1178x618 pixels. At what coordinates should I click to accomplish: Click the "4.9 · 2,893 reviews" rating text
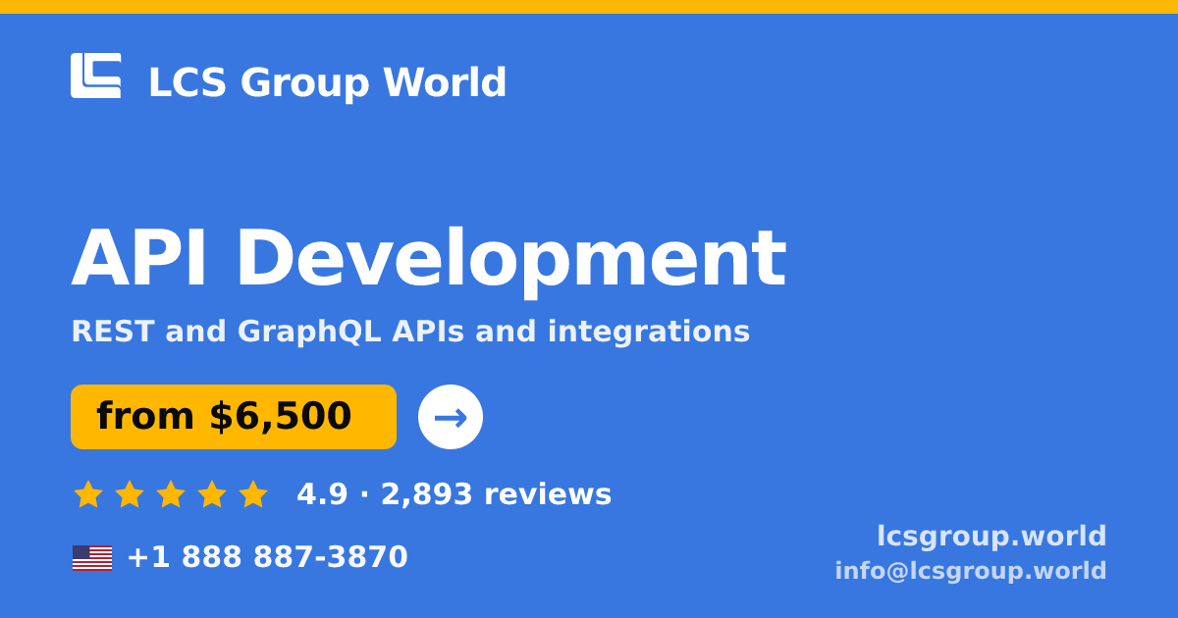point(455,494)
